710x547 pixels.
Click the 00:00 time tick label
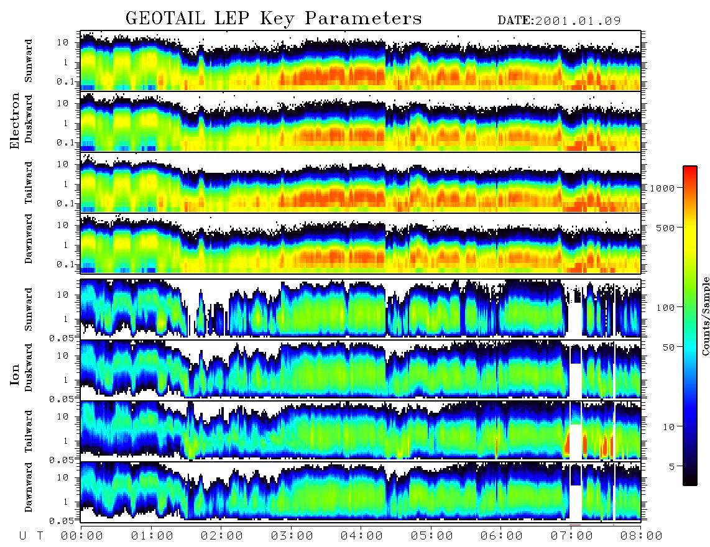tap(82, 536)
